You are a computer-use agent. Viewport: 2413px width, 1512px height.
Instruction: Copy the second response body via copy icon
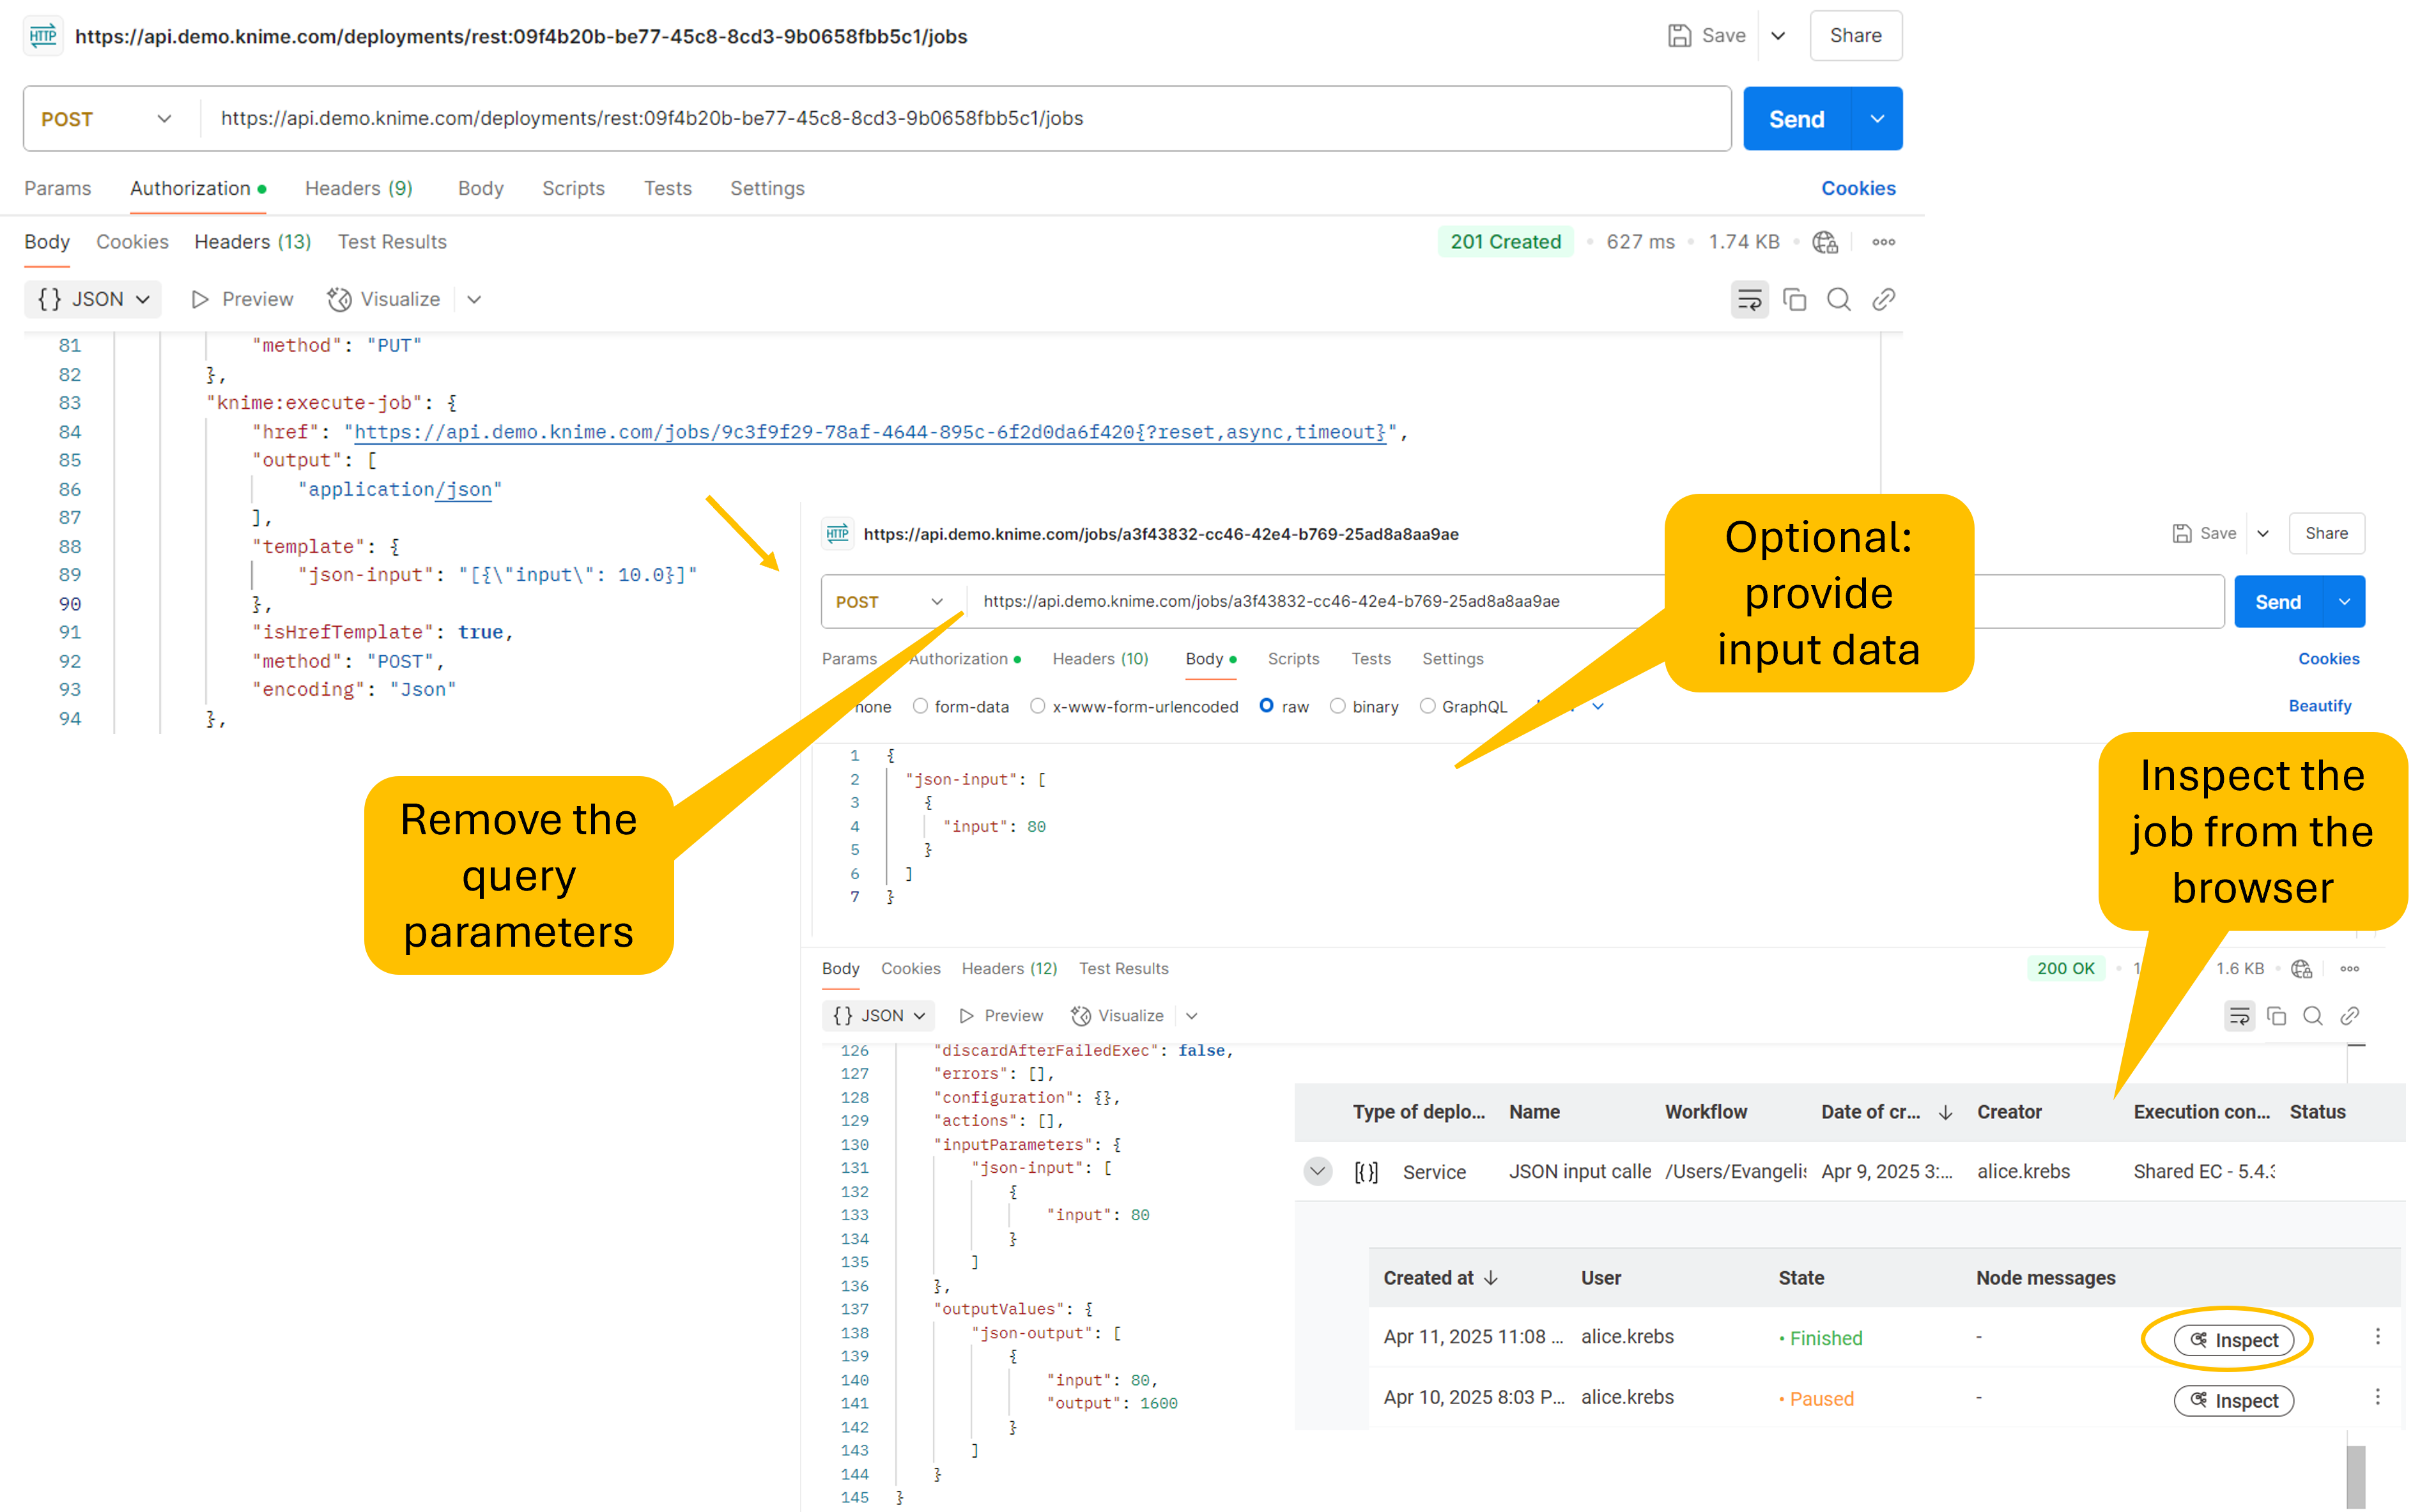[2277, 1016]
